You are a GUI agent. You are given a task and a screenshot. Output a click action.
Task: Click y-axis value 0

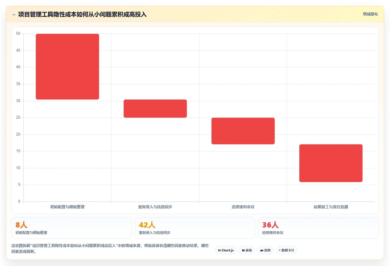pyautogui.click(x=19, y=201)
